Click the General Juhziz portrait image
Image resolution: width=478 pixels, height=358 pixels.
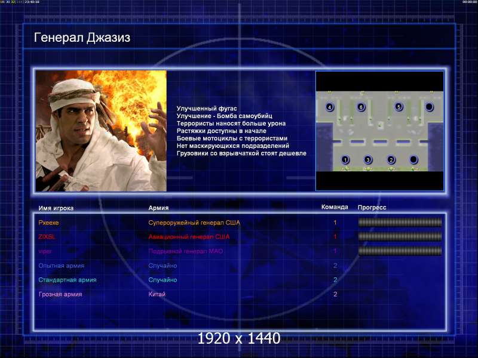[x=101, y=131]
